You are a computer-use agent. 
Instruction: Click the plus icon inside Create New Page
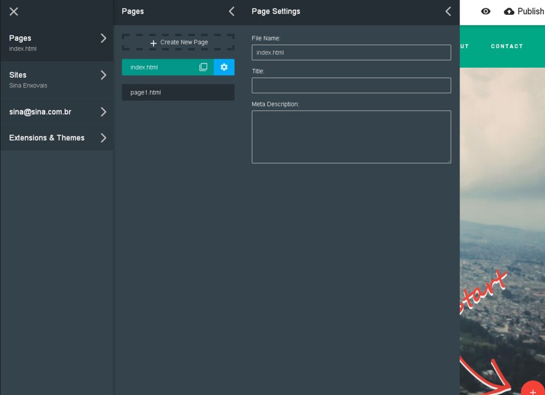tap(153, 43)
